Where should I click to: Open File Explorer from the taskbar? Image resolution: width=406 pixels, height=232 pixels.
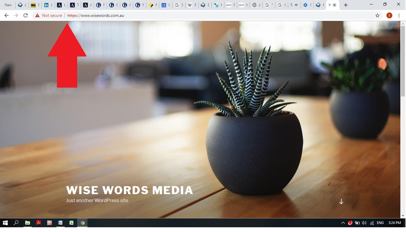point(27,223)
